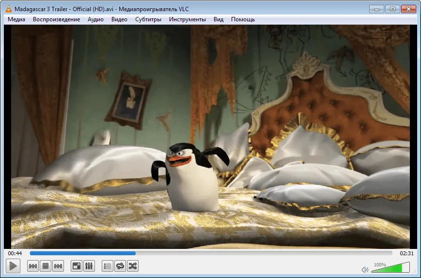Viewport: 421px width, 278px height.
Task: Maximize the VLC window
Action: pos(392,9)
